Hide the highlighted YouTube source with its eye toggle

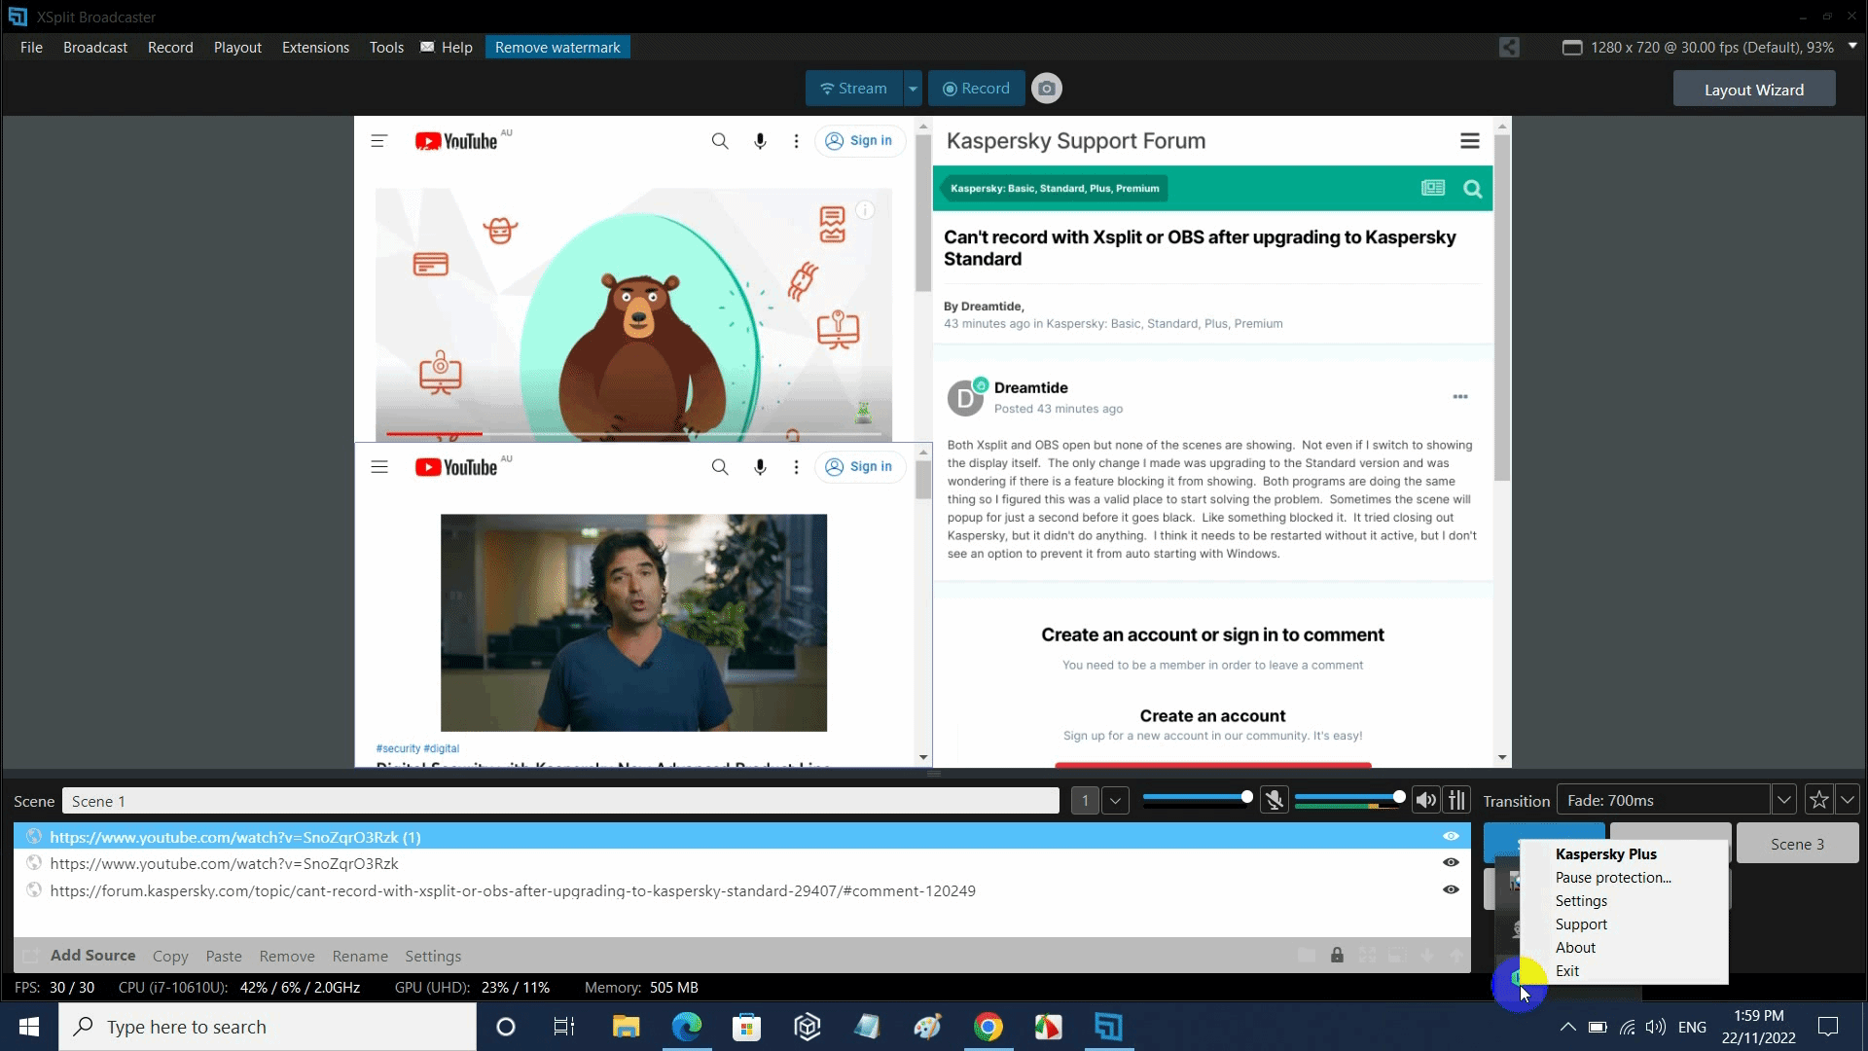tap(1451, 836)
